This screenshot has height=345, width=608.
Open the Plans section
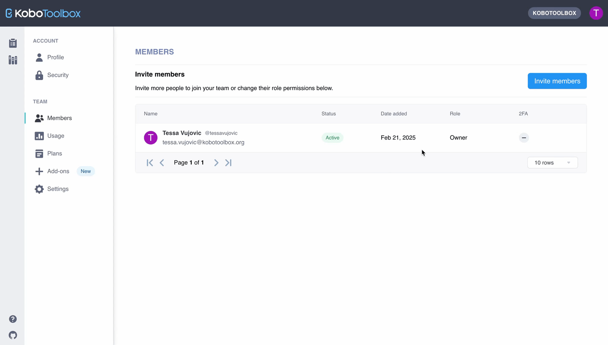point(54,154)
